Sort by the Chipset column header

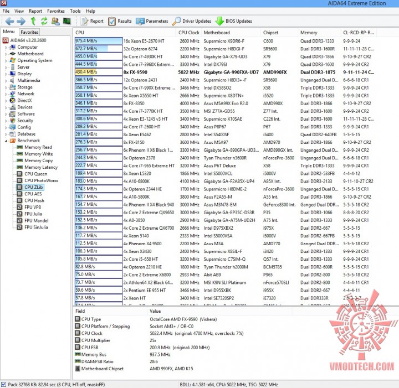[279, 33]
